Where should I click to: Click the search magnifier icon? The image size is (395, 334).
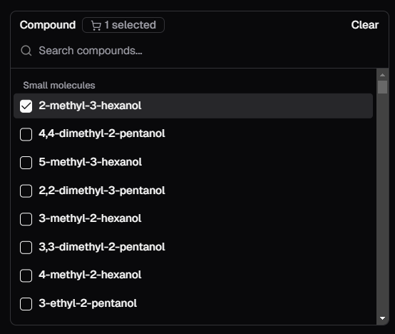pyautogui.click(x=26, y=51)
